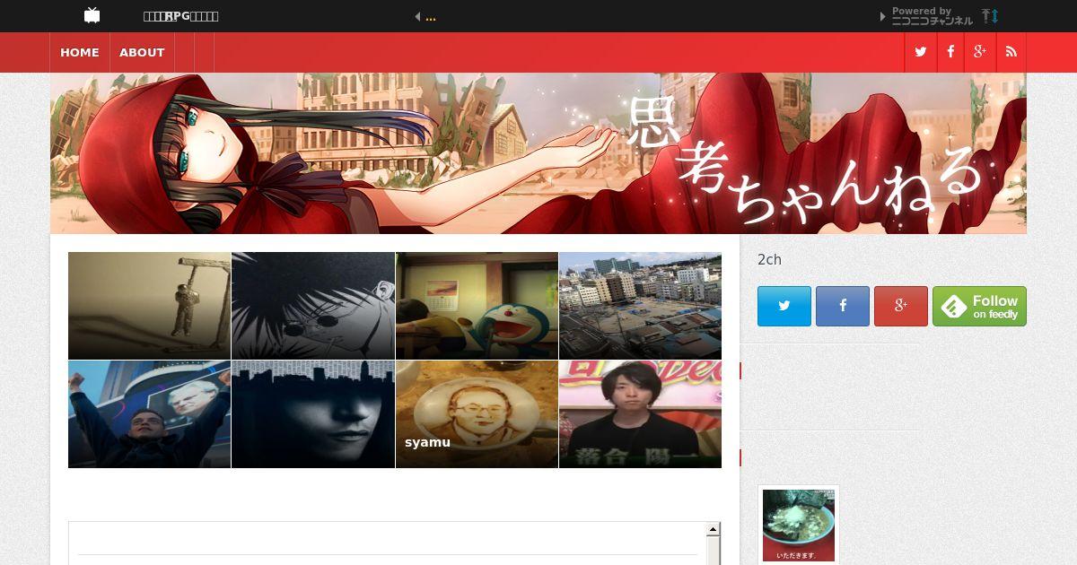Open Facebook icon in red navigation bar
The width and height of the screenshot is (1077, 565).
[x=950, y=52]
